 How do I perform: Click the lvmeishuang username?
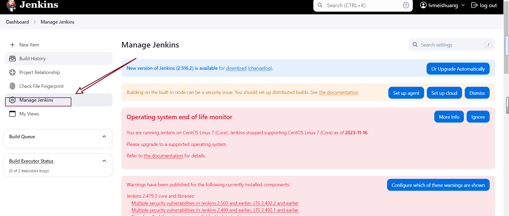(x=443, y=5)
